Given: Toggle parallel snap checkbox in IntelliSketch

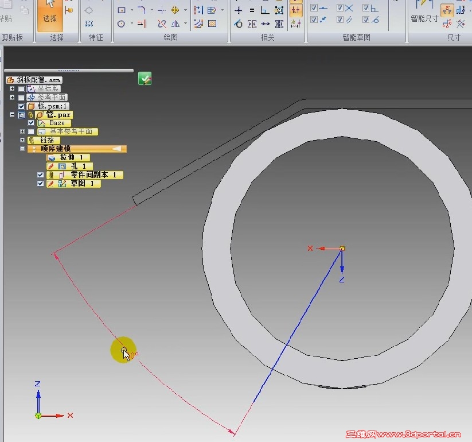Looking at the screenshot, I should [340, 20].
